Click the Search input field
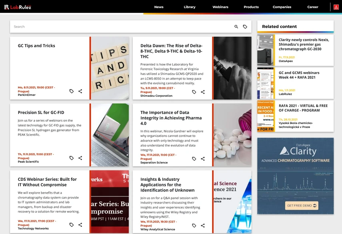The image size is (342, 234). (122, 27)
